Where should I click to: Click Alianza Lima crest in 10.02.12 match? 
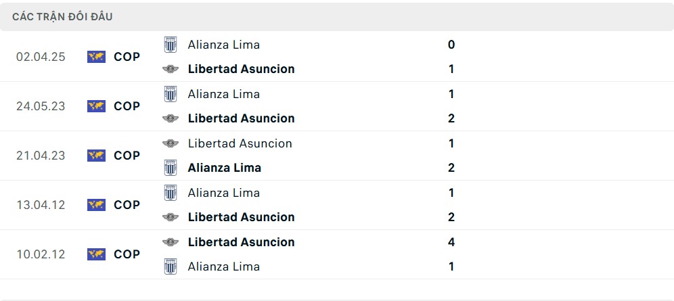(x=171, y=267)
